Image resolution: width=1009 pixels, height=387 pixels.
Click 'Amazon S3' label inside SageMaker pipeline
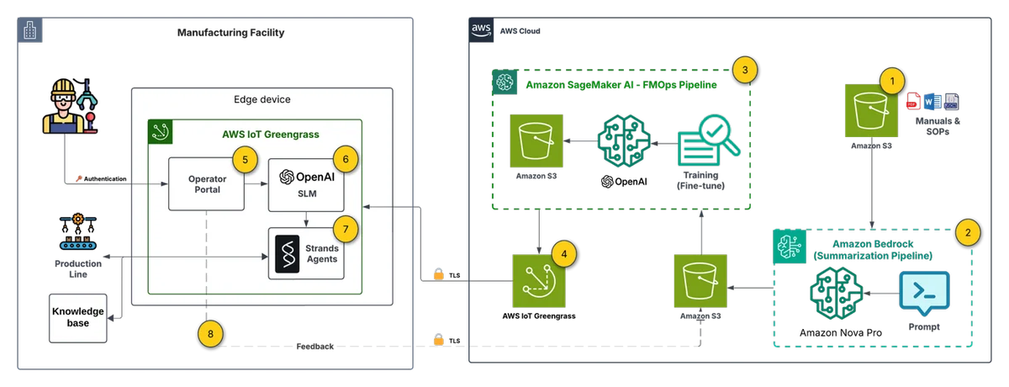click(537, 177)
